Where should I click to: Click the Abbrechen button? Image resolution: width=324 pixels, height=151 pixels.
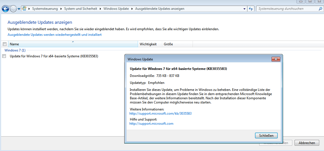(x=307, y=143)
